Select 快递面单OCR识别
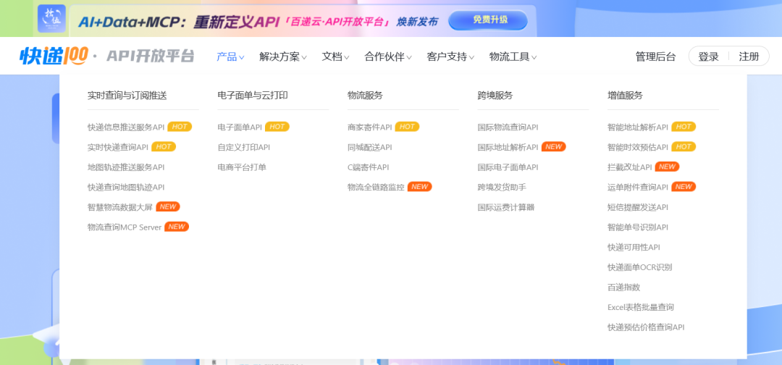The width and height of the screenshot is (782, 365). [x=640, y=267]
